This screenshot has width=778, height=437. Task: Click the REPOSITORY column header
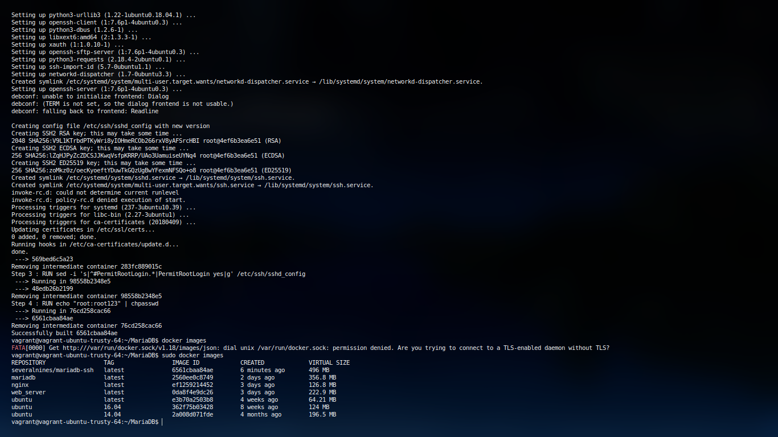tap(28, 363)
